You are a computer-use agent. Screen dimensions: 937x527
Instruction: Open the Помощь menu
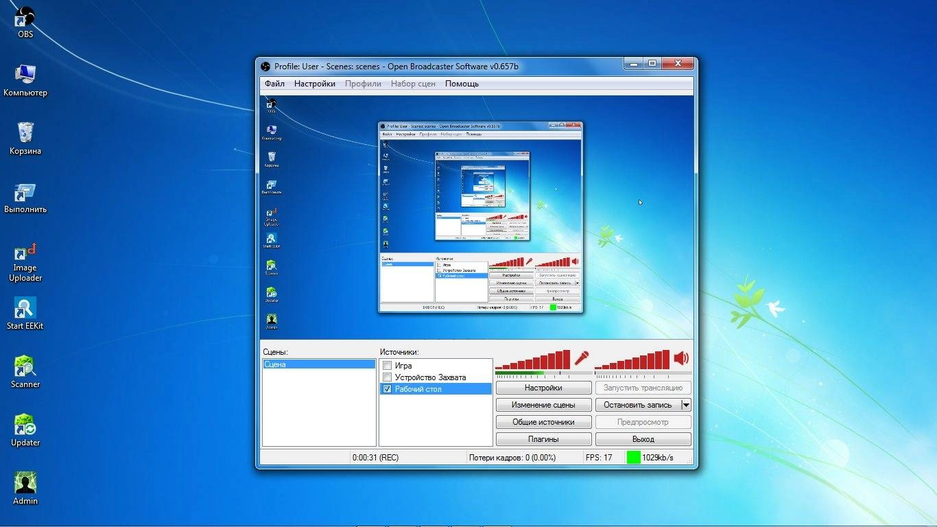pyautogui.click(x=462, y=84)
